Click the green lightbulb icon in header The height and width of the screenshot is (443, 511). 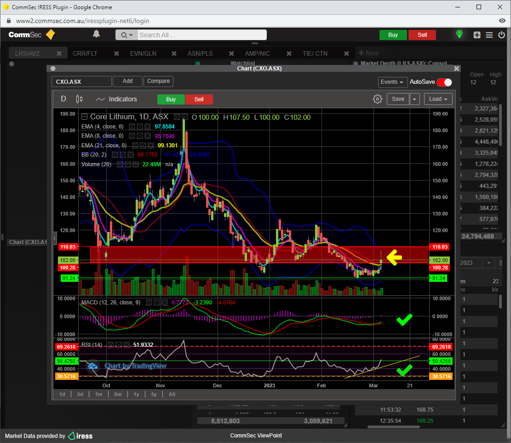coord(459,34)
